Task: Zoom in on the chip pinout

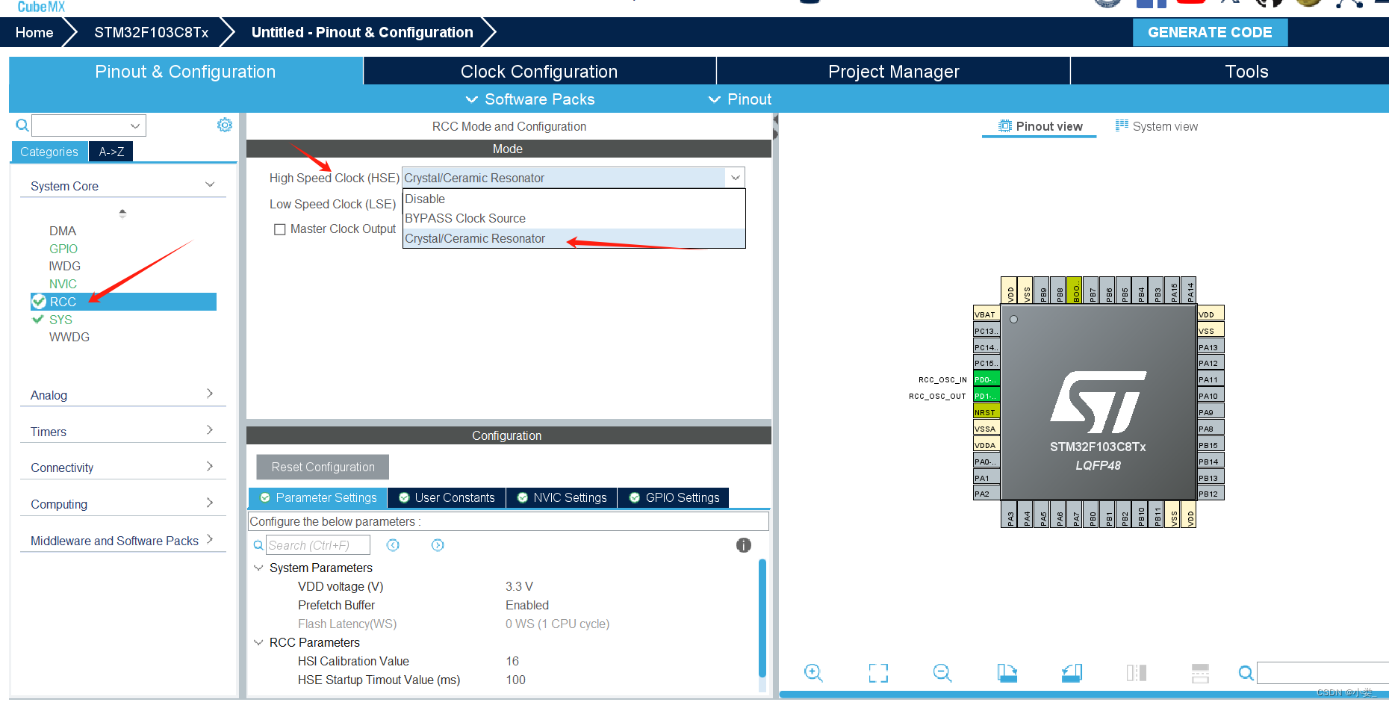Action: click(x=813, y=673)
